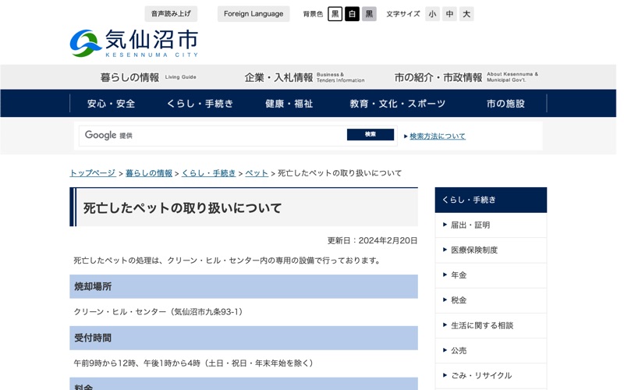Open the くらし・手続き navigation menu
The image size is (624, 390).
coord(200,104)
